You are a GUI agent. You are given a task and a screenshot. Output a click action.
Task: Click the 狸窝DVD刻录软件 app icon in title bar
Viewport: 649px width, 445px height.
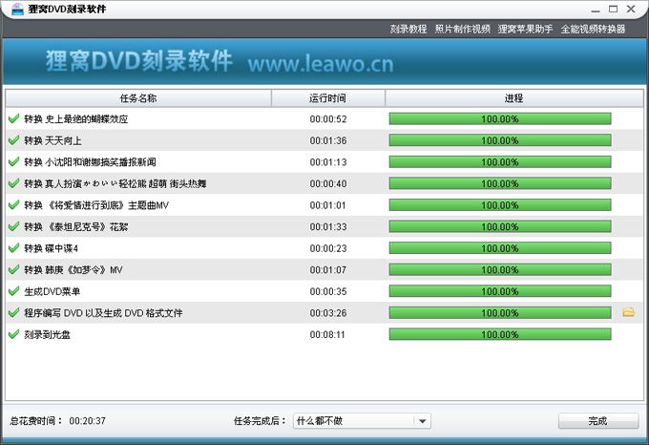[x=17, y=9]
